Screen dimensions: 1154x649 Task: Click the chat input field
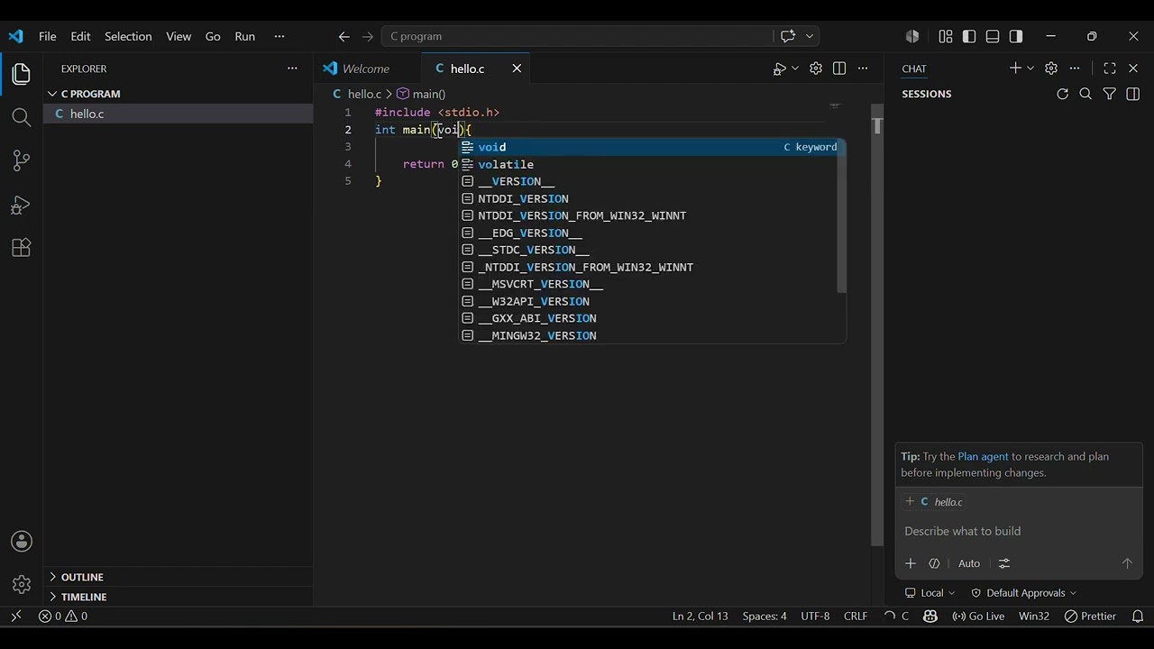(1018, 531)
